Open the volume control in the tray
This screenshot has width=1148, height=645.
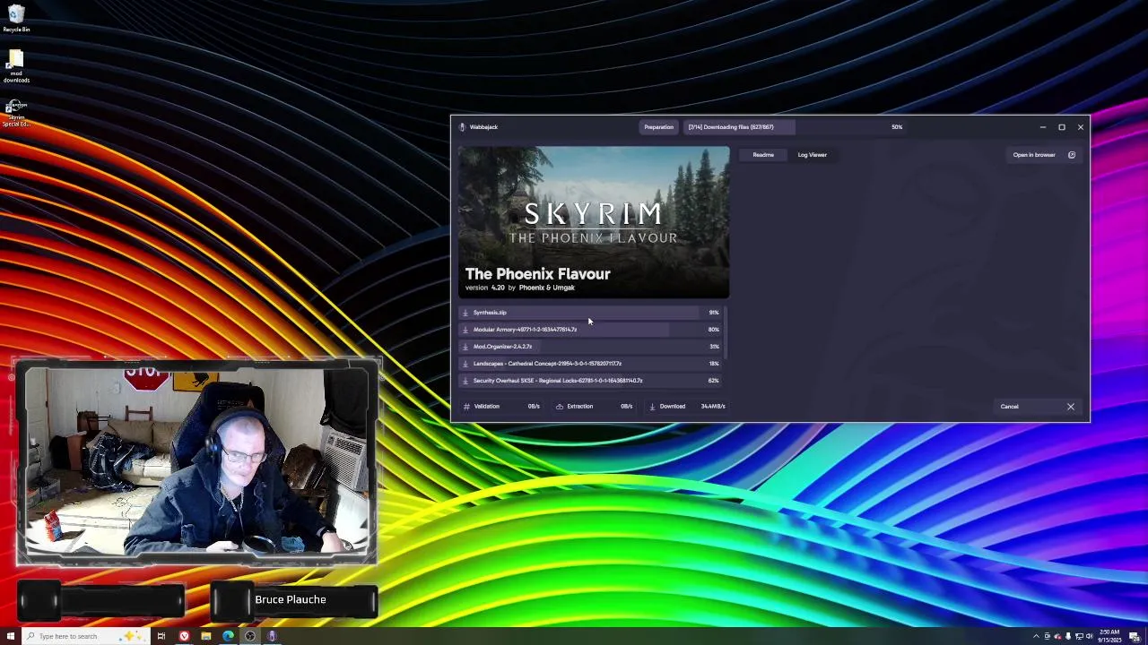tap(1089, 636)
